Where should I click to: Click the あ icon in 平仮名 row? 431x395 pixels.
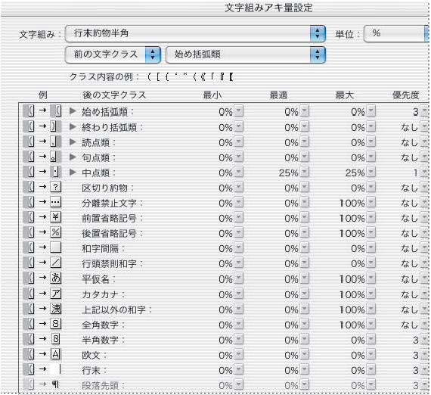point(55,278)
